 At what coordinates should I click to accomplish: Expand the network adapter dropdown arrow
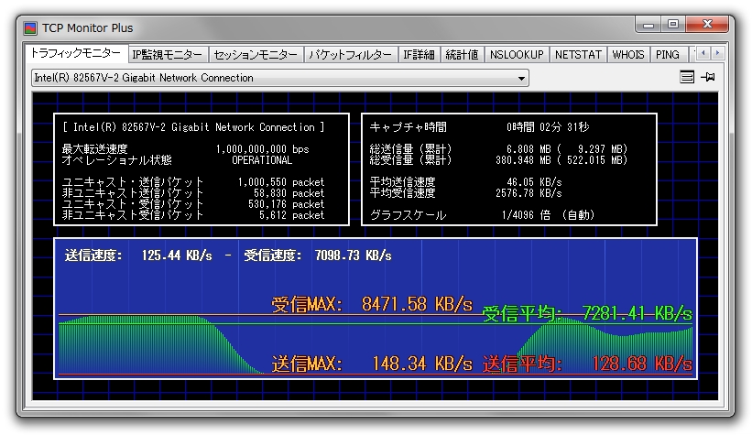[x=521, y=78]
